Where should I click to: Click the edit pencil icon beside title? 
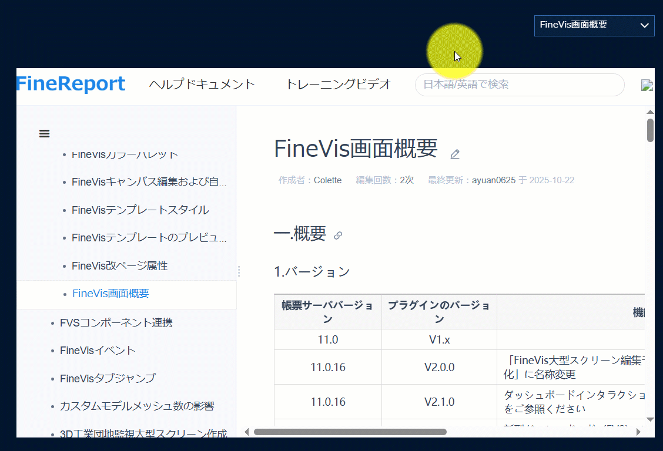coord(455,154)
